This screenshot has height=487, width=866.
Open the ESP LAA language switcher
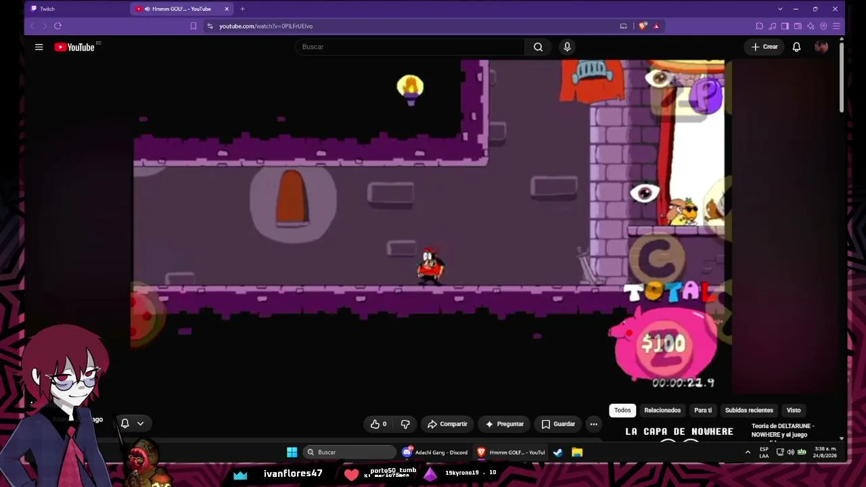(x=764, y=452)
